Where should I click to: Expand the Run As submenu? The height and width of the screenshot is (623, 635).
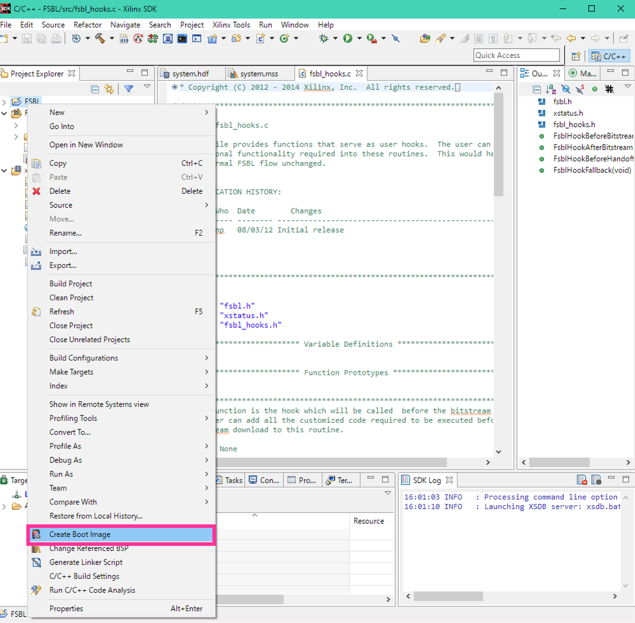[x=121, y=474]
